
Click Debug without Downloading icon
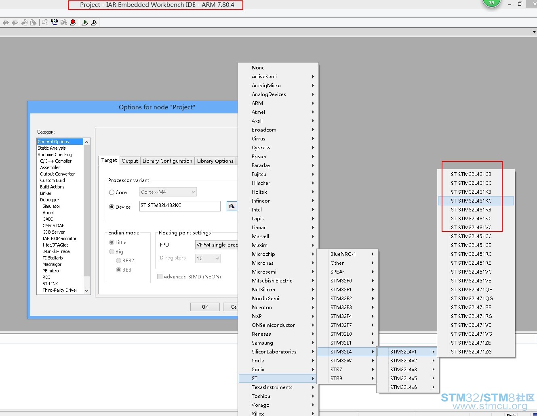(x=94, y=23)
